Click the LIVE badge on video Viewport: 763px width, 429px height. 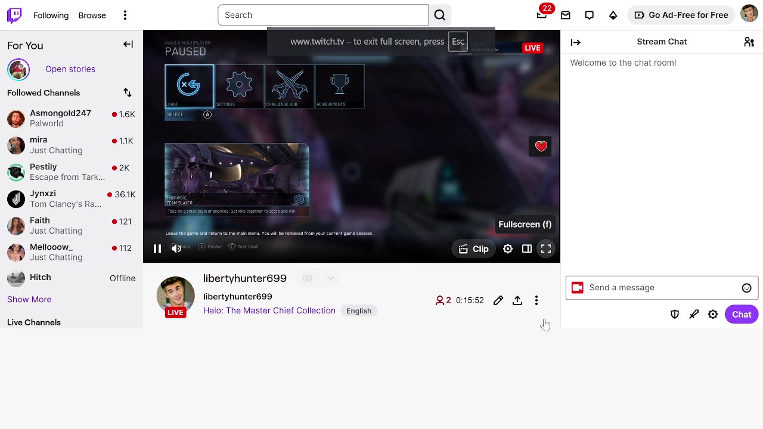pos(532,48)
